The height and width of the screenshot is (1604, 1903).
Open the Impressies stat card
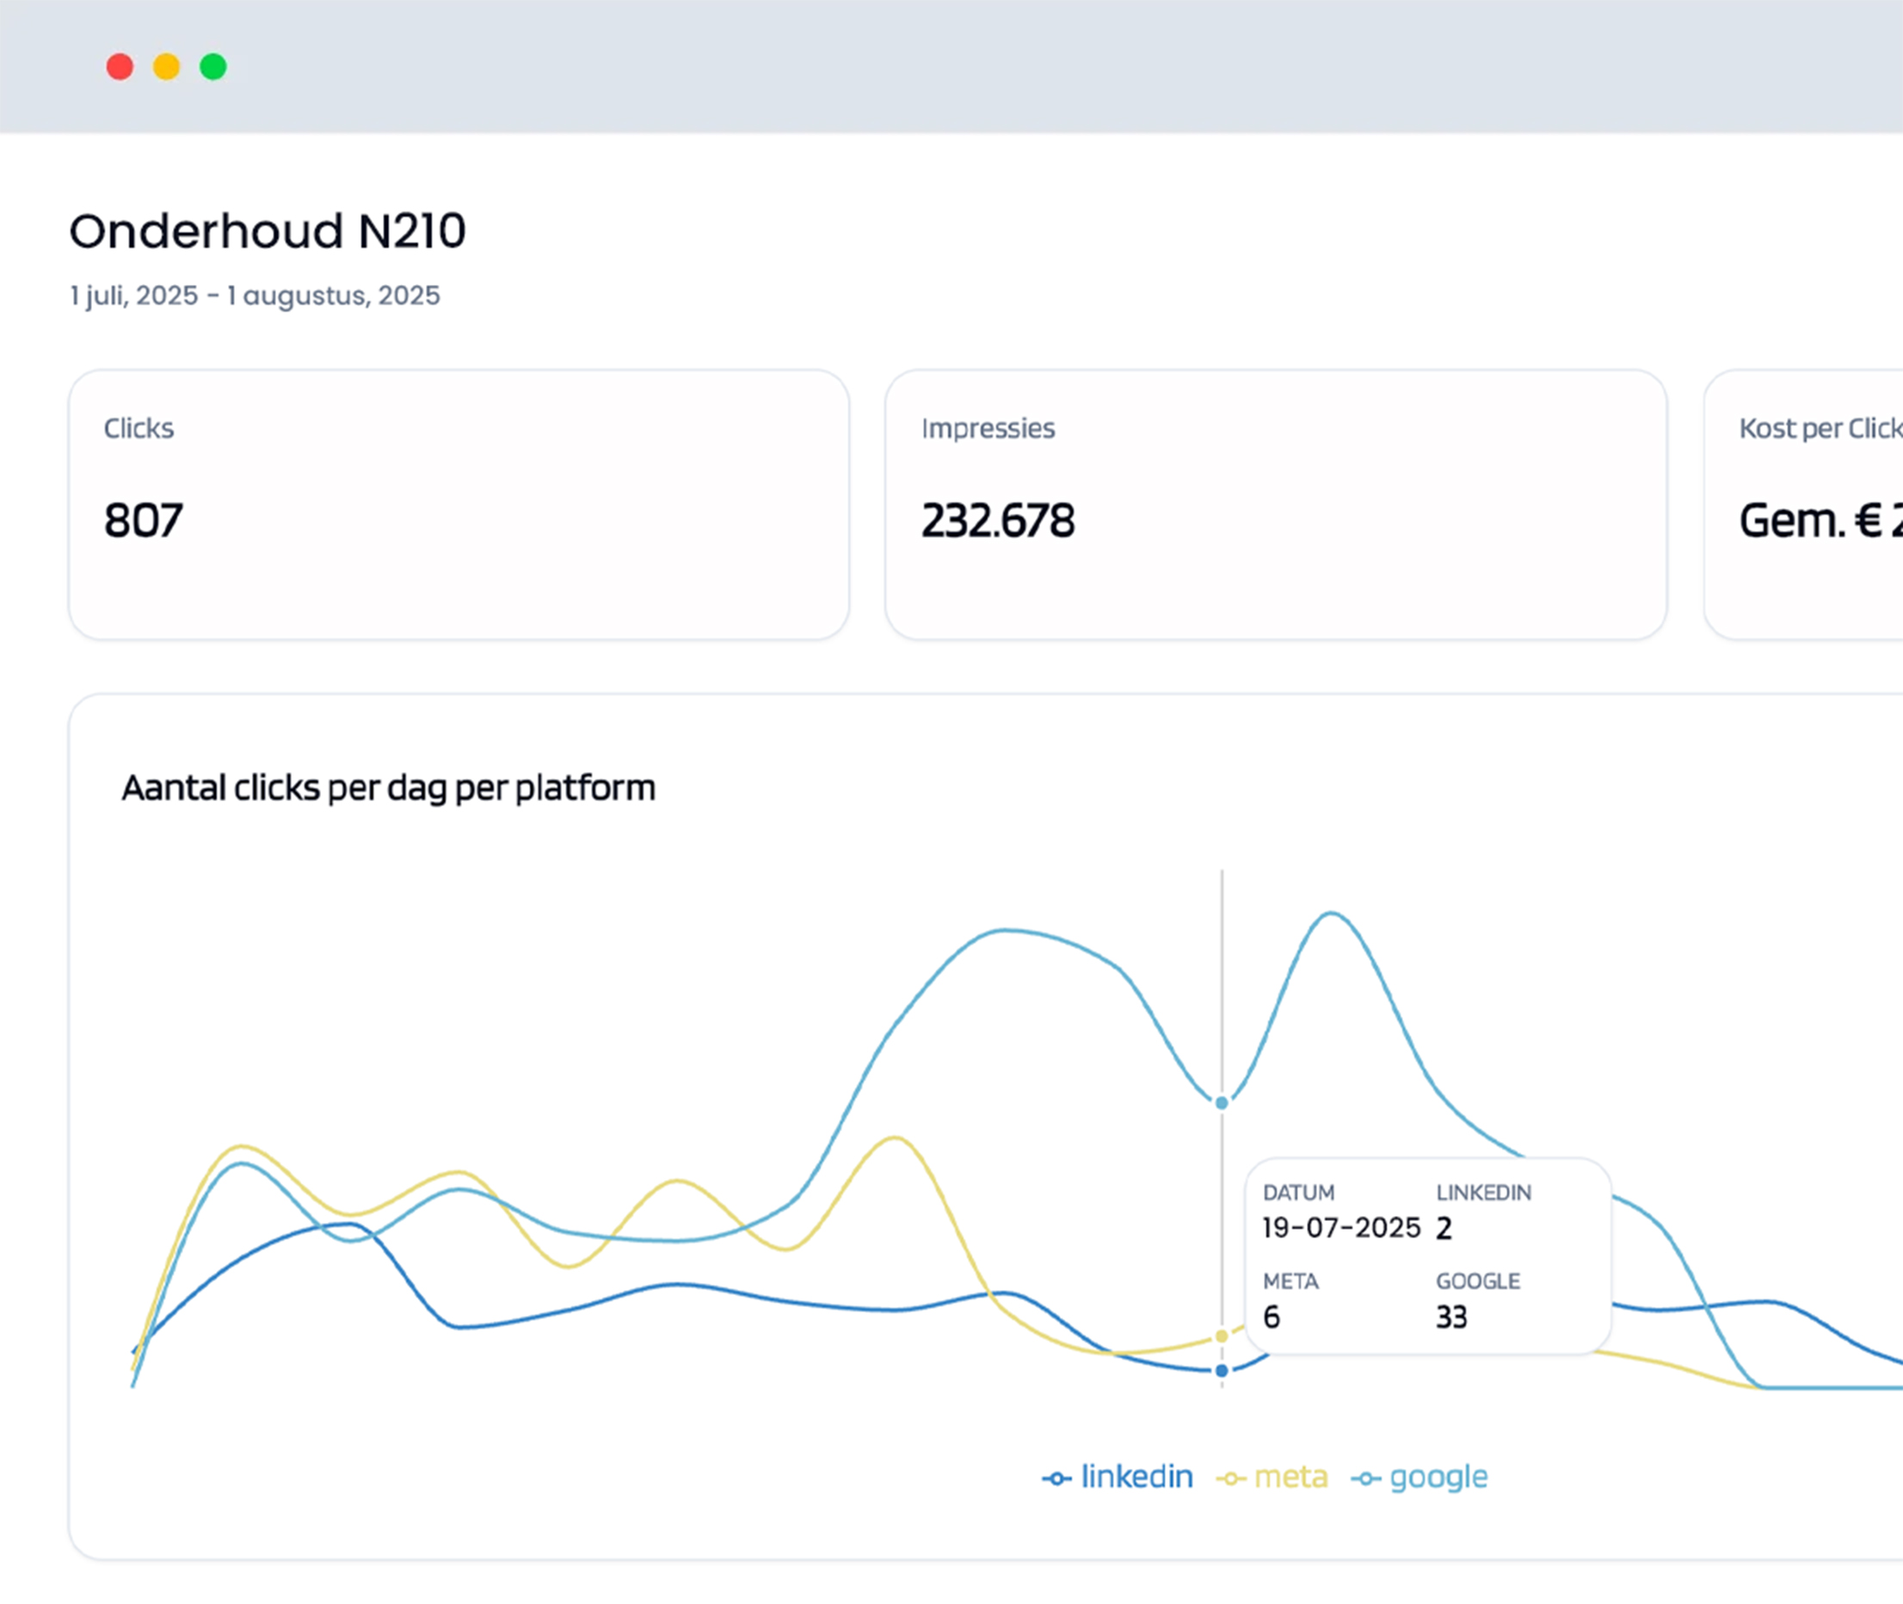pyautogui.click(x=1275, y=503)
